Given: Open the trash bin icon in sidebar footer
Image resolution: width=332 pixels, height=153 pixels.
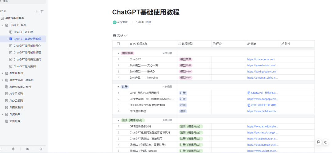Looking at the screenshot, I should coord(41,149).
